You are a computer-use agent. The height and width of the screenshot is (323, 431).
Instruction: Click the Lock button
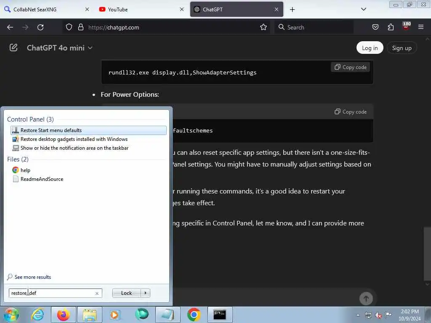click(126, 293)
